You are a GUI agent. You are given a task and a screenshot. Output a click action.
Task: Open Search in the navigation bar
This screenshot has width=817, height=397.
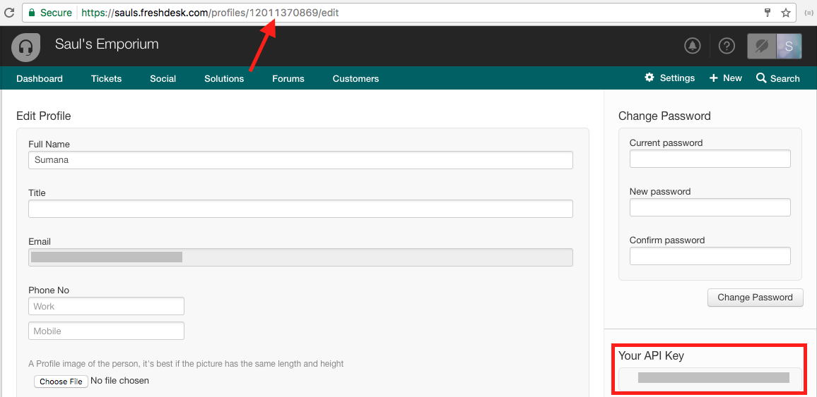tap(778, 78)
